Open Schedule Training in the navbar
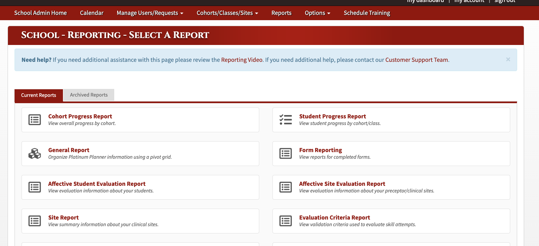This screenshot has width=539, height=246. [x=367, y=13]
